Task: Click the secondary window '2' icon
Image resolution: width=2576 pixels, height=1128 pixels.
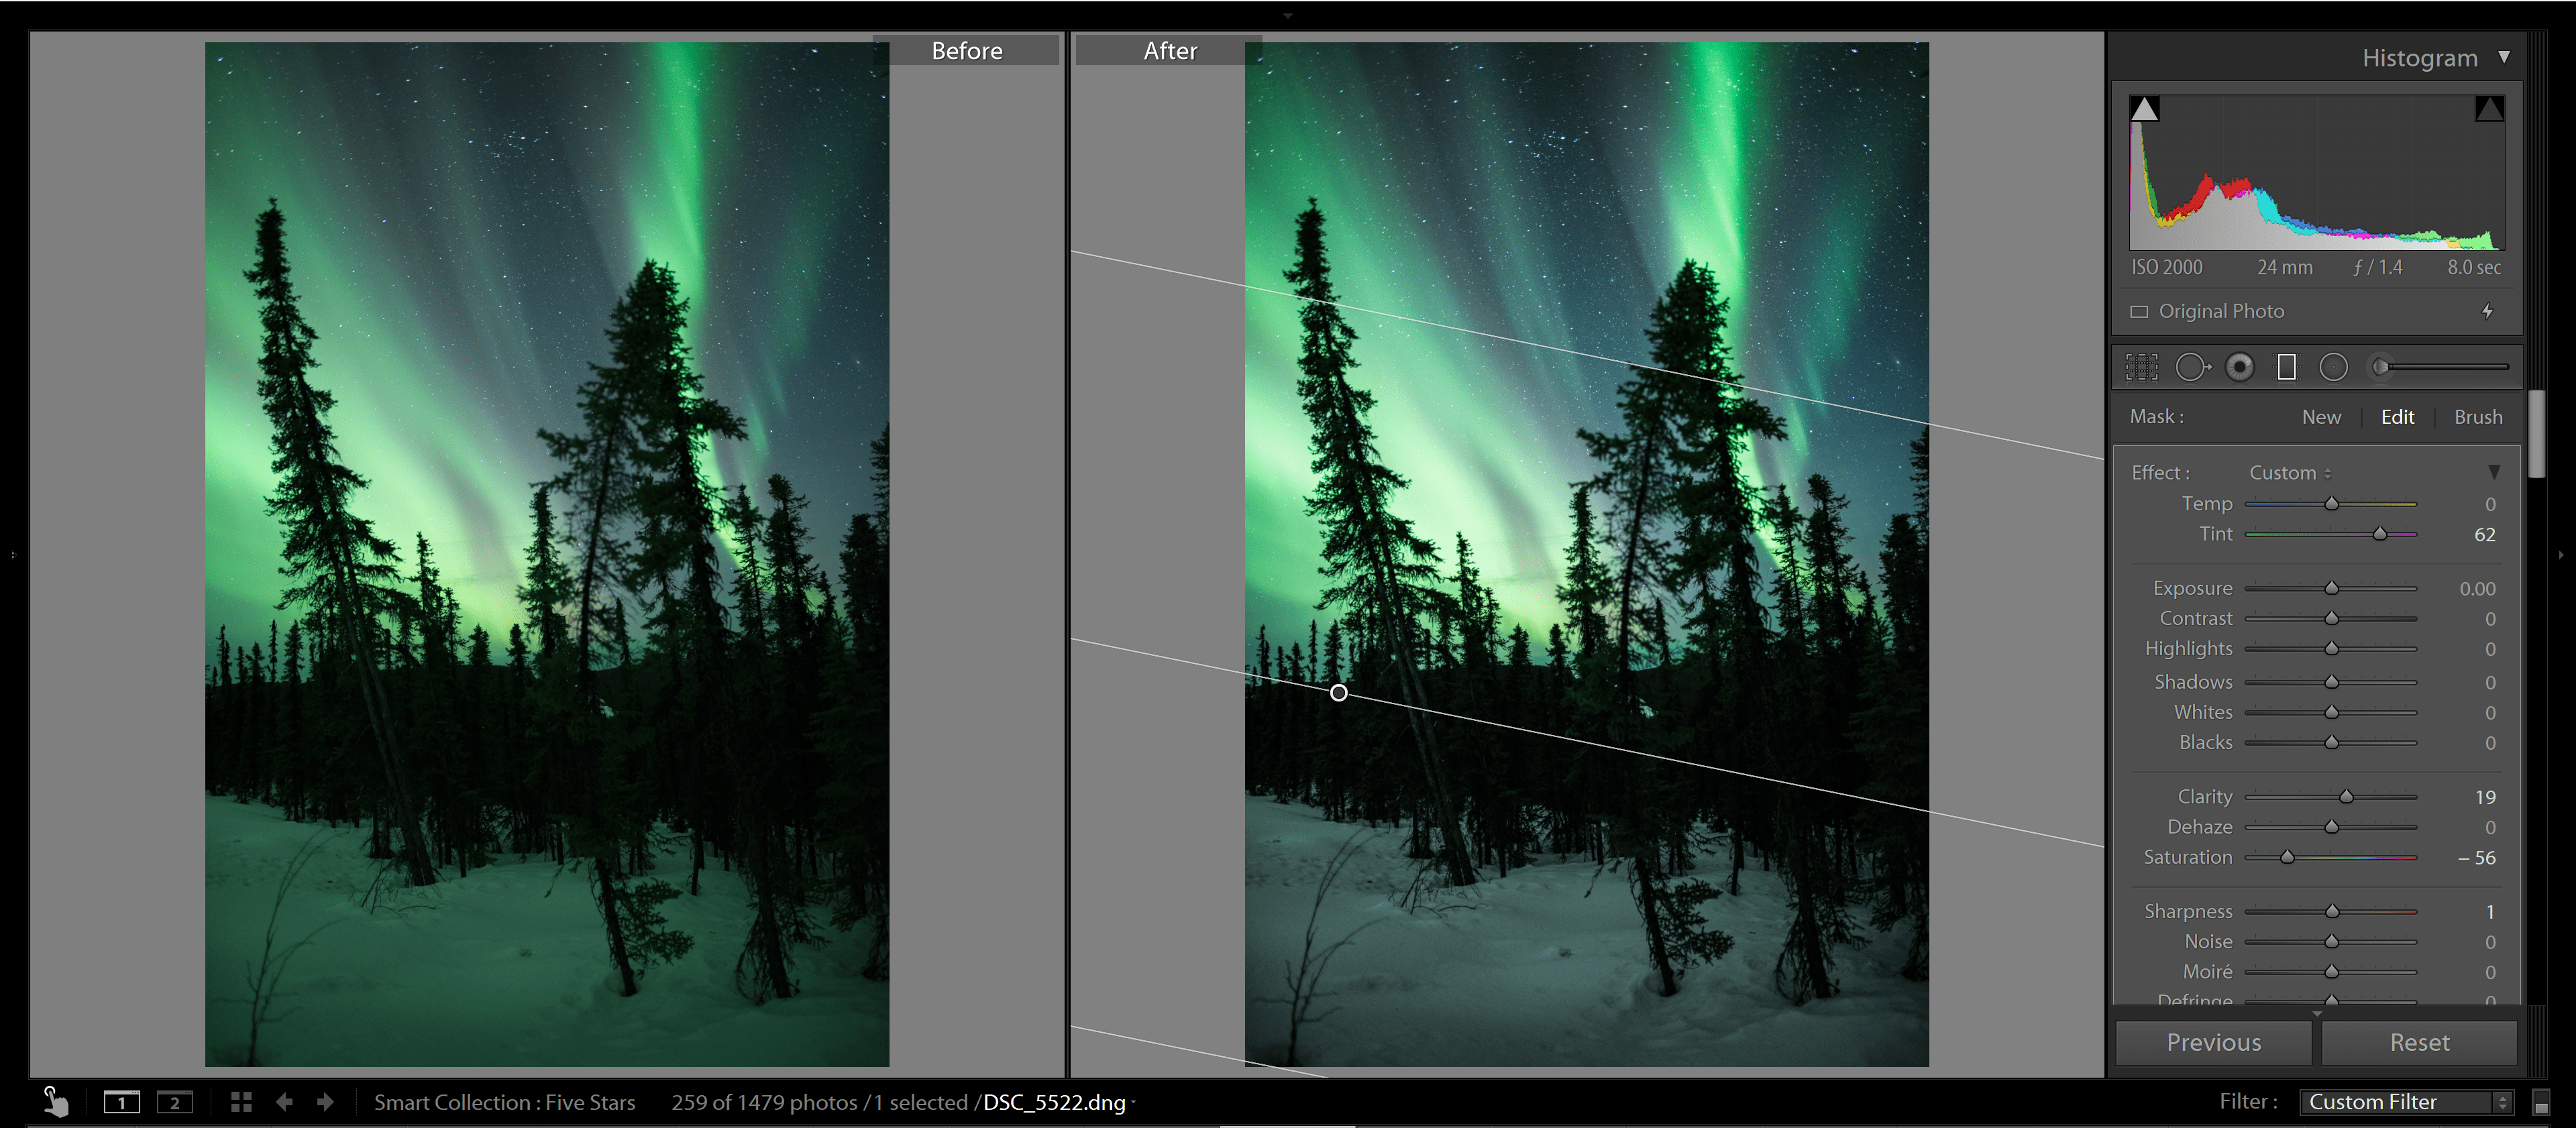Action: click(x=176, y=1102)
